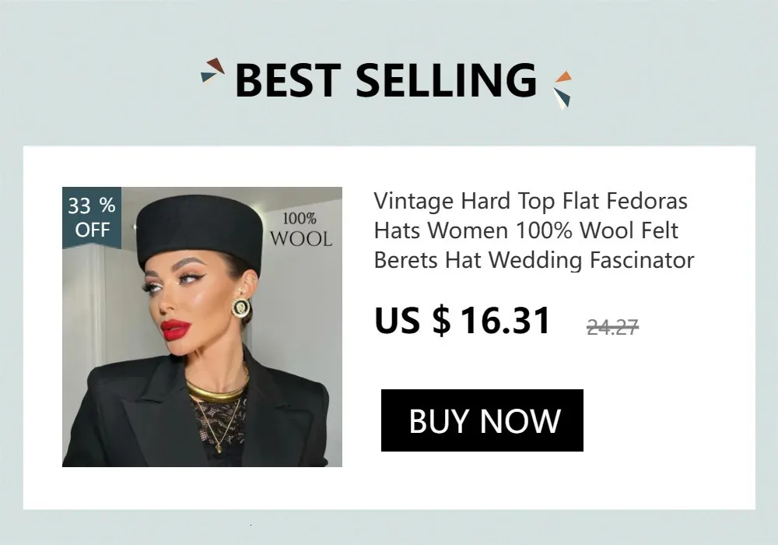Click the US $ currency label
This screenshot has width=778, height=545.
pos(413,321)
